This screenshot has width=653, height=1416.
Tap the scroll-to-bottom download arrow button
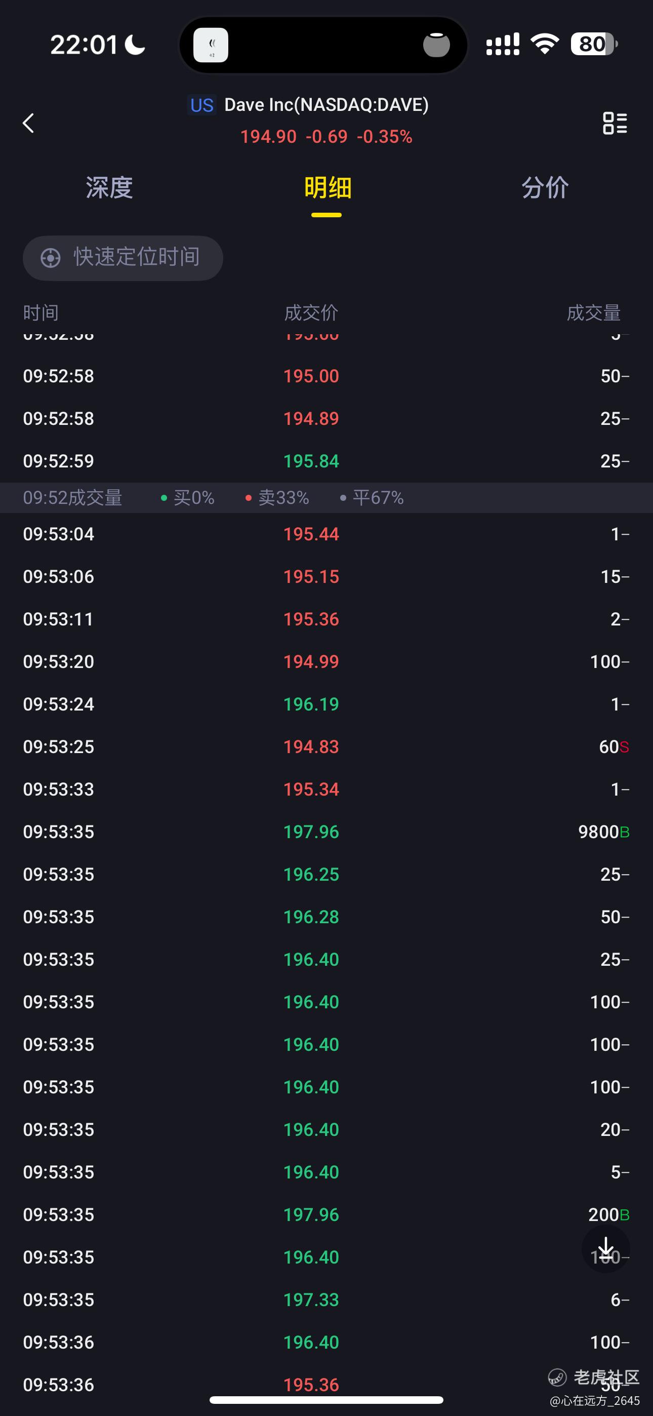coord(606,1248)
